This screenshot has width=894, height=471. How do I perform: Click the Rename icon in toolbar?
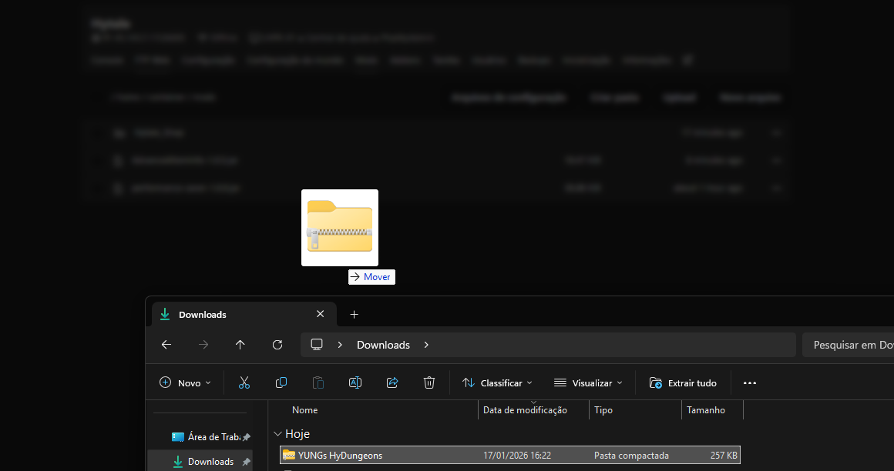point(355,382)
